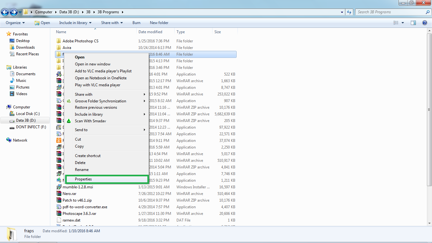The image size is (432, 243).
Task: Select Open in new window
Action: click(107, 64)
